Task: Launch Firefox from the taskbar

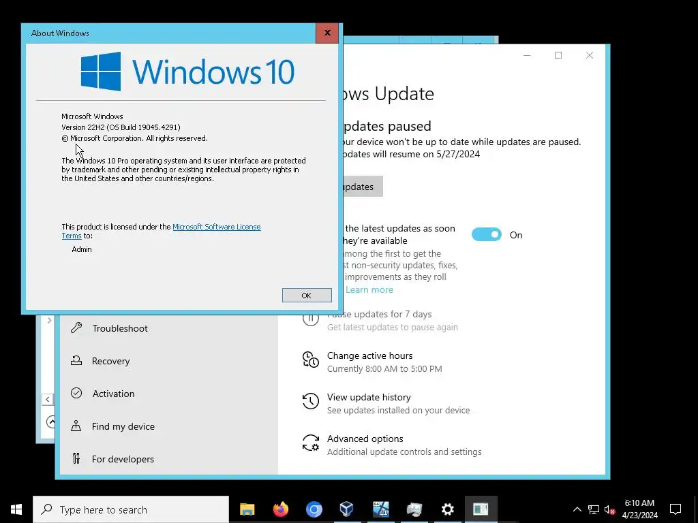Action: (x=280, y=509)
